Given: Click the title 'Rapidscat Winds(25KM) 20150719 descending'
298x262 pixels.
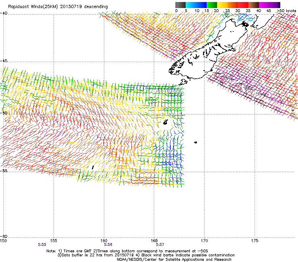Looking at the screenshot, I should click(x=58, y=6).
